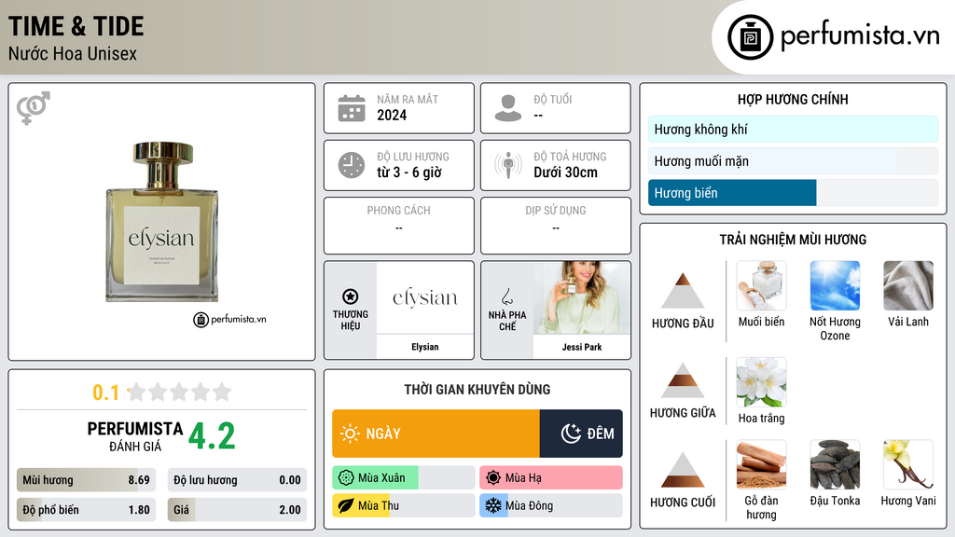
Task: Click the moon icon in the Đêm bar
Action: (x=571, y=434)
